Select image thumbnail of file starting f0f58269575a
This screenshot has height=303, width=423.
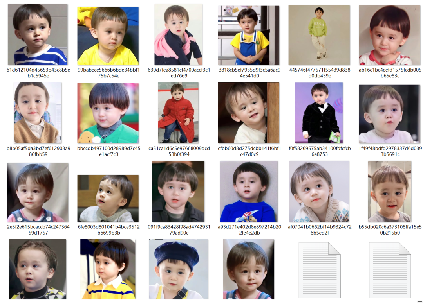pos(319,113)
